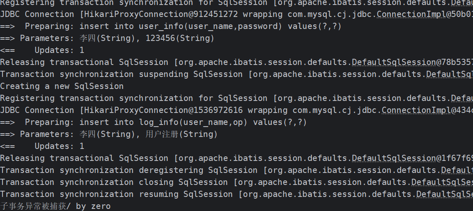This screenshot has width=473, height=211.
Task: Click DefaultSqlSession link on the resuming SqlSession line
Action: click(x=444, y=194)
